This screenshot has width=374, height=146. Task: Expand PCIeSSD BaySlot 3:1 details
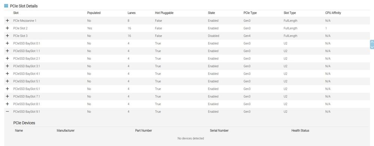(7, 66)
